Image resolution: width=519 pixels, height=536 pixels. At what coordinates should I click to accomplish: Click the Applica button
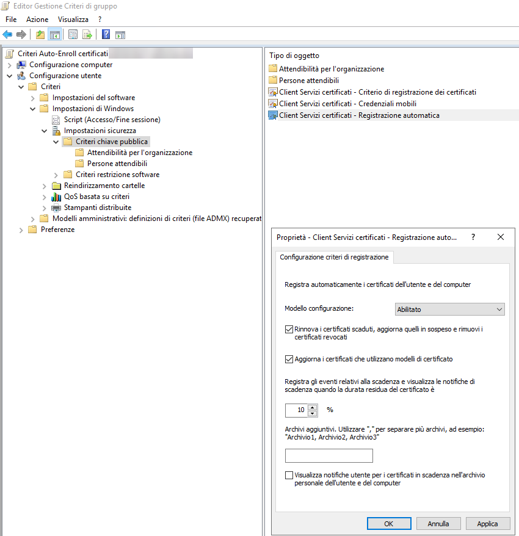(x=487, y=524)
